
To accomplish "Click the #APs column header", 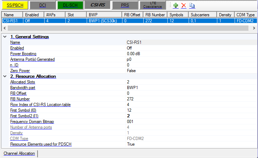I will 55,15.
